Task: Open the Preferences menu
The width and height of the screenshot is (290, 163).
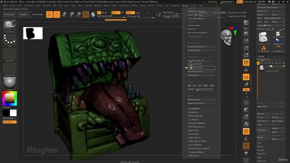Action: [x=124, y=5]
